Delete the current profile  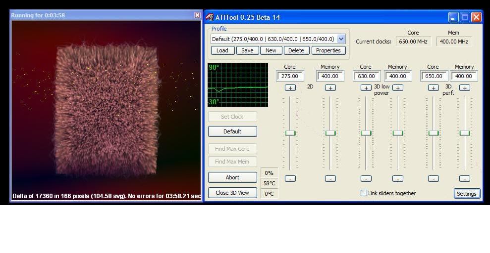point(296,50)
